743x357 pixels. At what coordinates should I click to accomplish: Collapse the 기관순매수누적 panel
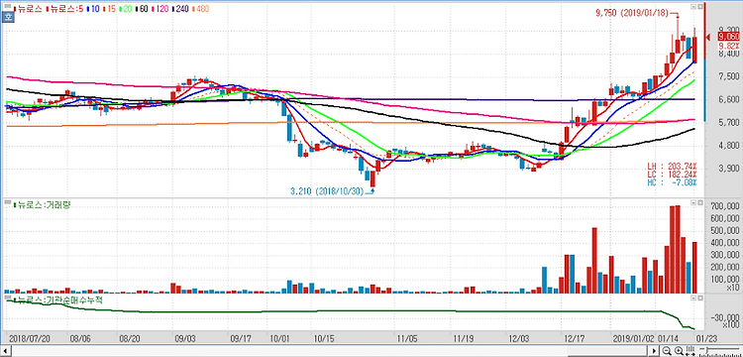[x=693, y=297]
